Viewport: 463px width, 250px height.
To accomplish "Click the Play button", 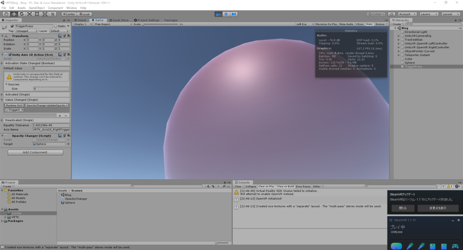I will pyautogui.click(x=218, y=14).
